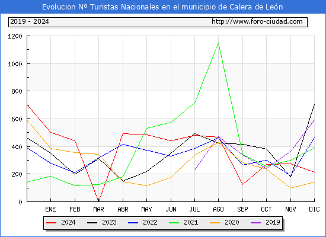This screenshot has height=237, width=326.
Task: Click the green 2021 peak at AGO
Action: tap(218, 43)
